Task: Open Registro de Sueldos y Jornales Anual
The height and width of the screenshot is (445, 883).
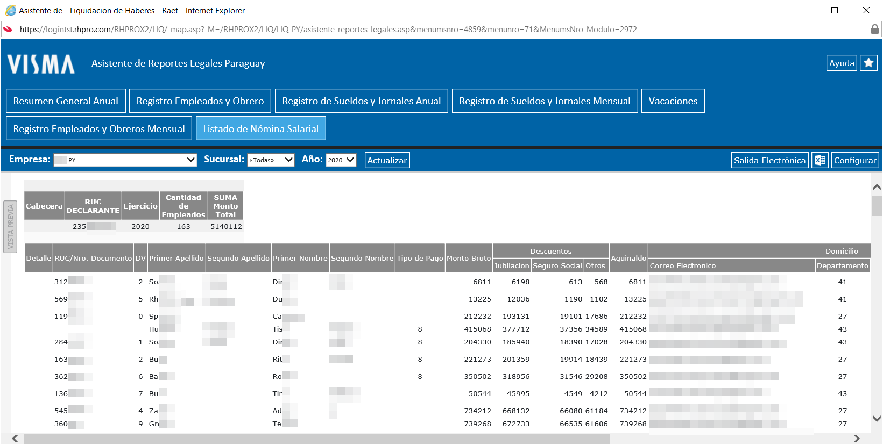Action: point(362,101)
